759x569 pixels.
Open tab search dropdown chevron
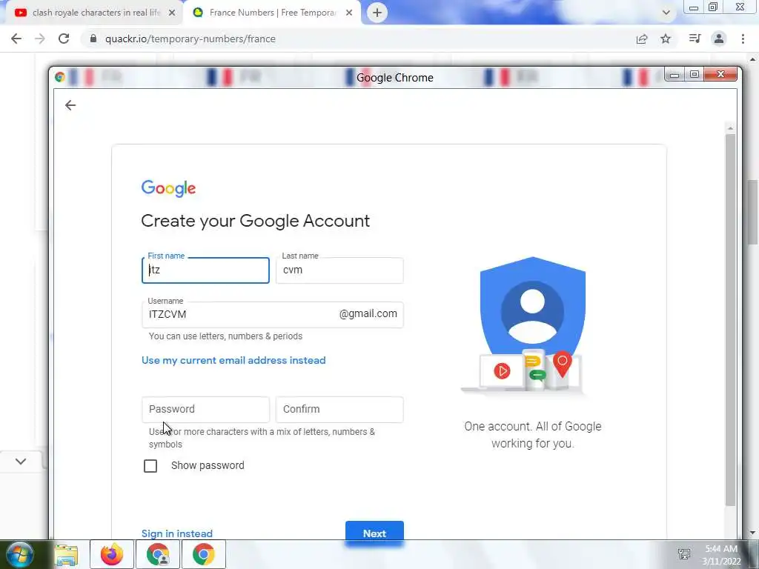tap(666, 13)
